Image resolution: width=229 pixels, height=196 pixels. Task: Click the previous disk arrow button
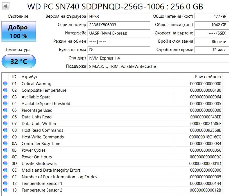click(5, 6)
